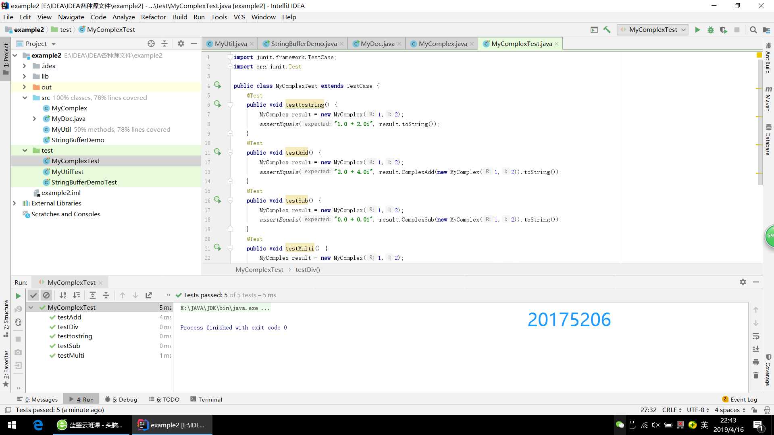
Task: Switch to StringBufferDemo.java tab
Action: (303, 43)
